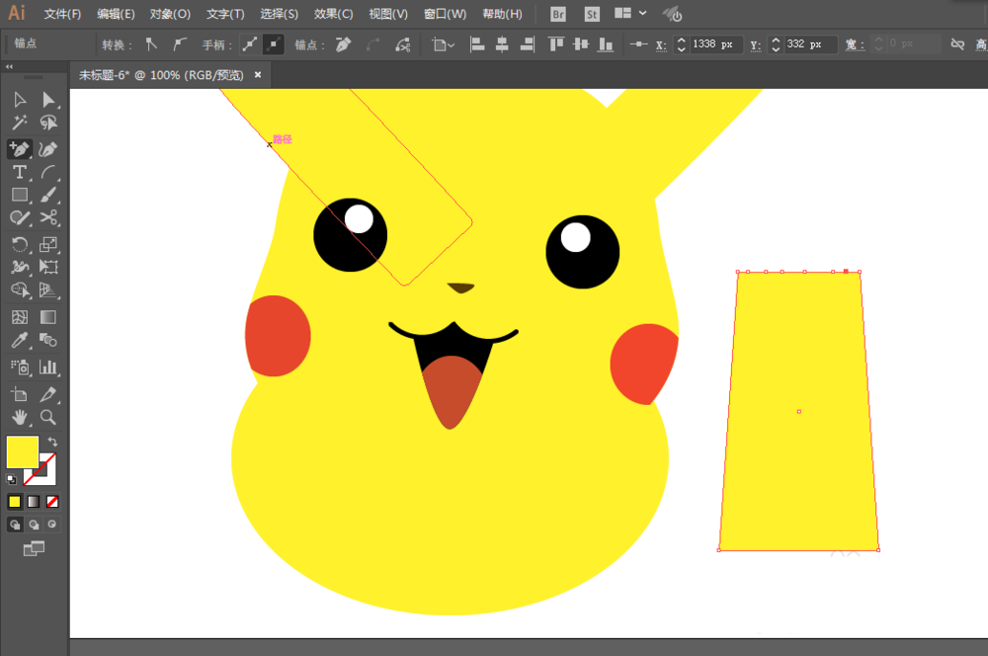
Task: Select the Column Graph tool
Action: point(48,367)
